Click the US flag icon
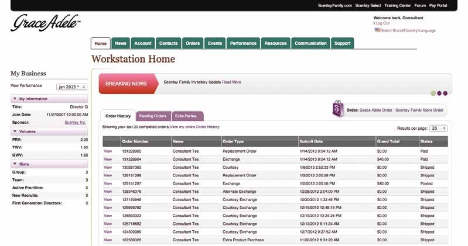 point(377,30)
